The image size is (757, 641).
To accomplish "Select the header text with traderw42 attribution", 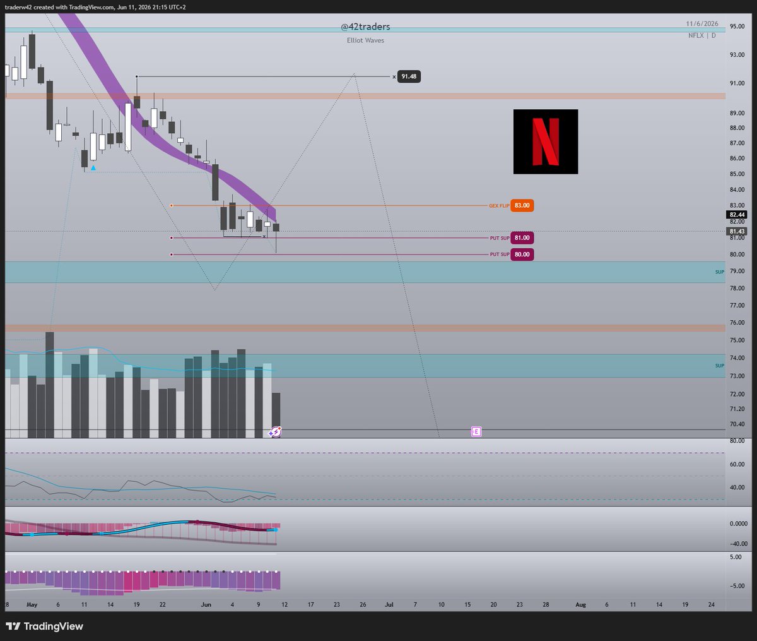I will (x=95, y=7).
